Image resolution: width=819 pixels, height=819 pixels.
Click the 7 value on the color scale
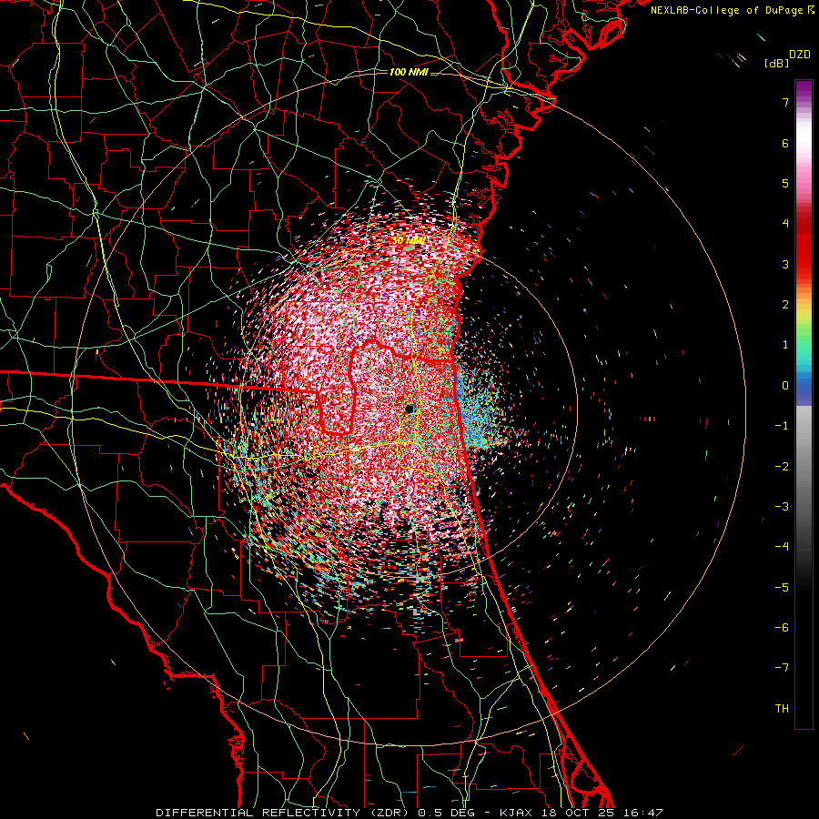tap(785, 102)
